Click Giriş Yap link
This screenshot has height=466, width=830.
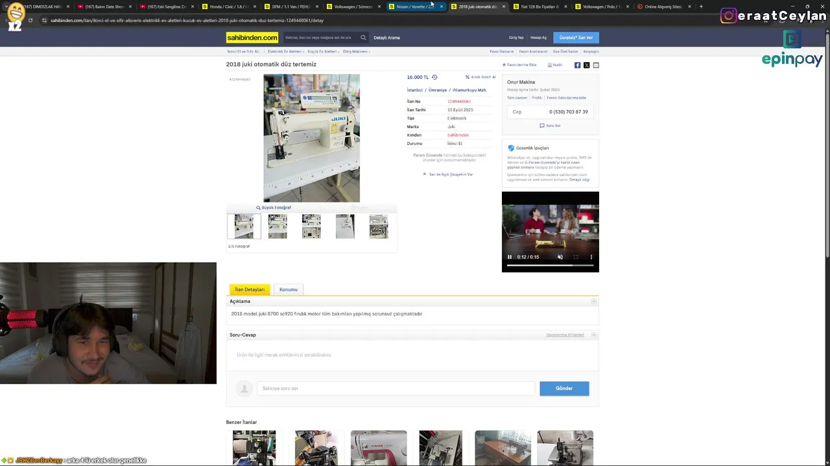(x=516, y=38)
